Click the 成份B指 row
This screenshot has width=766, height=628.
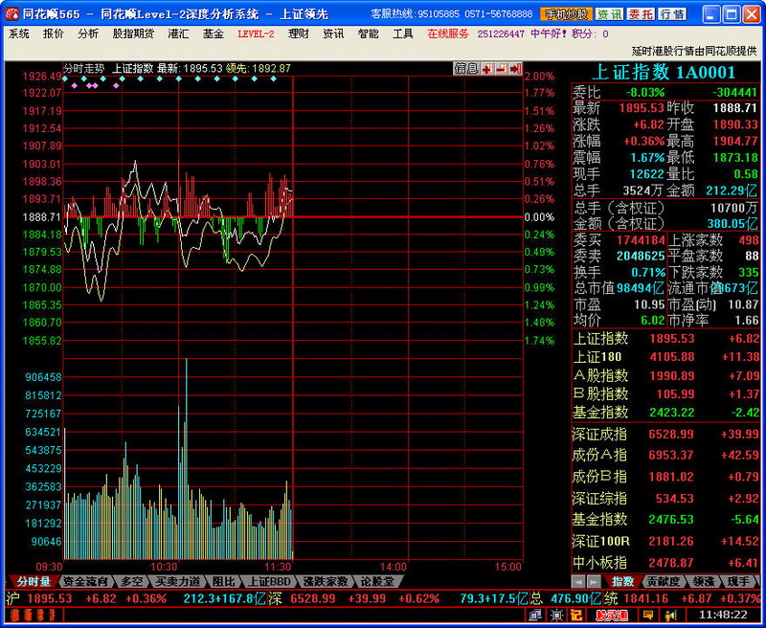point(665,477)
